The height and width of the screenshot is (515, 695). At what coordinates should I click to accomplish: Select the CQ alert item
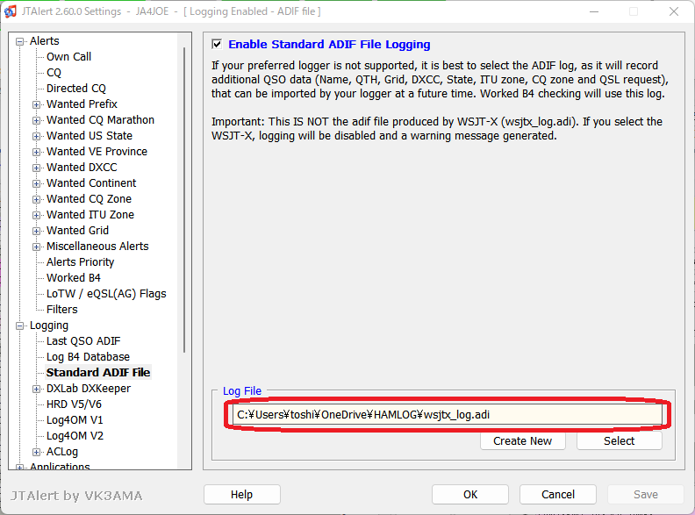click(54, 73)
